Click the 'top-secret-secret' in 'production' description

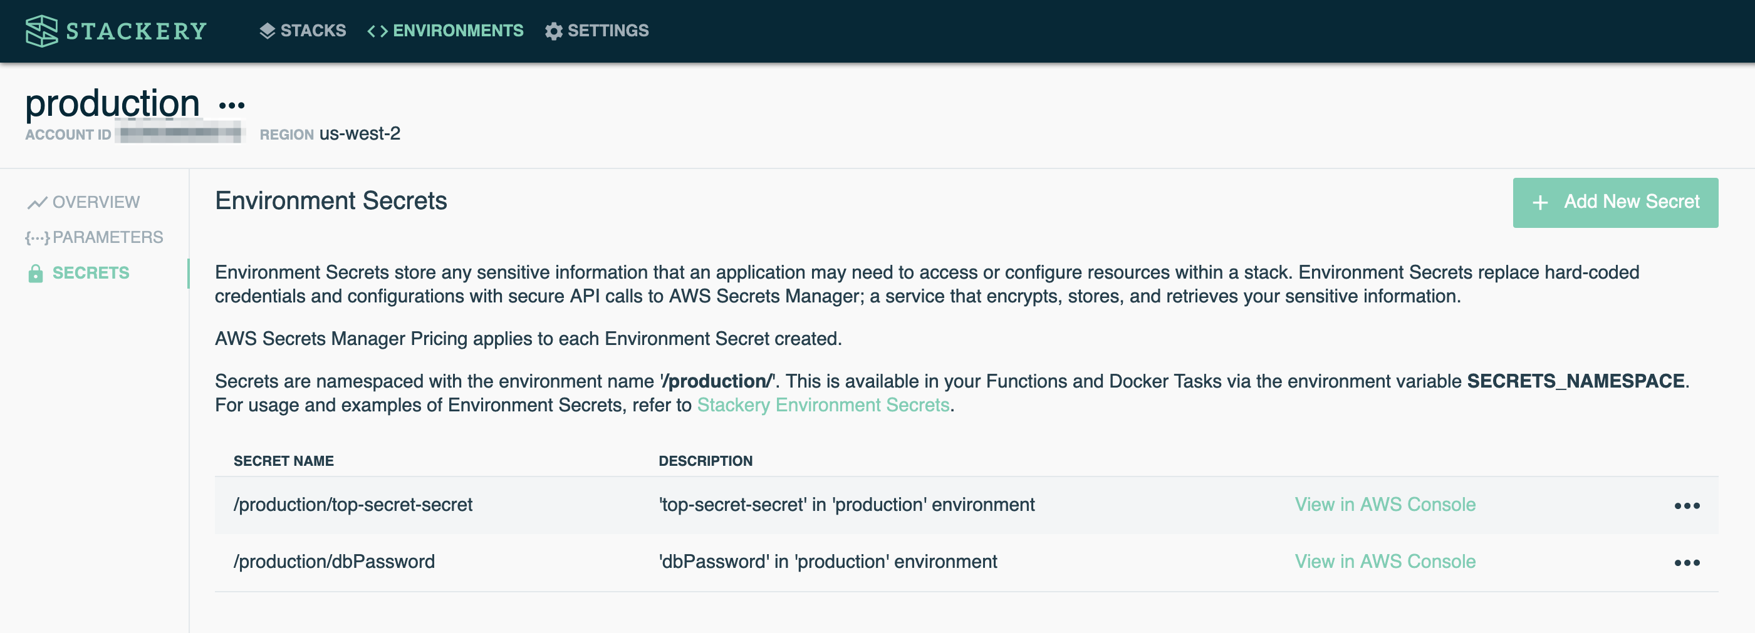pos(846,505)
